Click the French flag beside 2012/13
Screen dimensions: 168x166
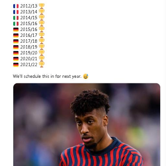(x=16, y=6)
